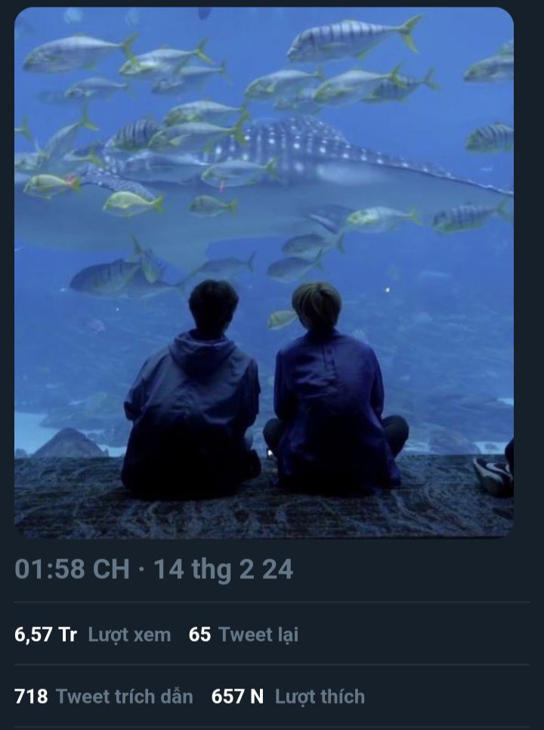This screenshot has height=730, width=544.
Task: Open the 6,57 Tr view count
Action: point(45,635)
